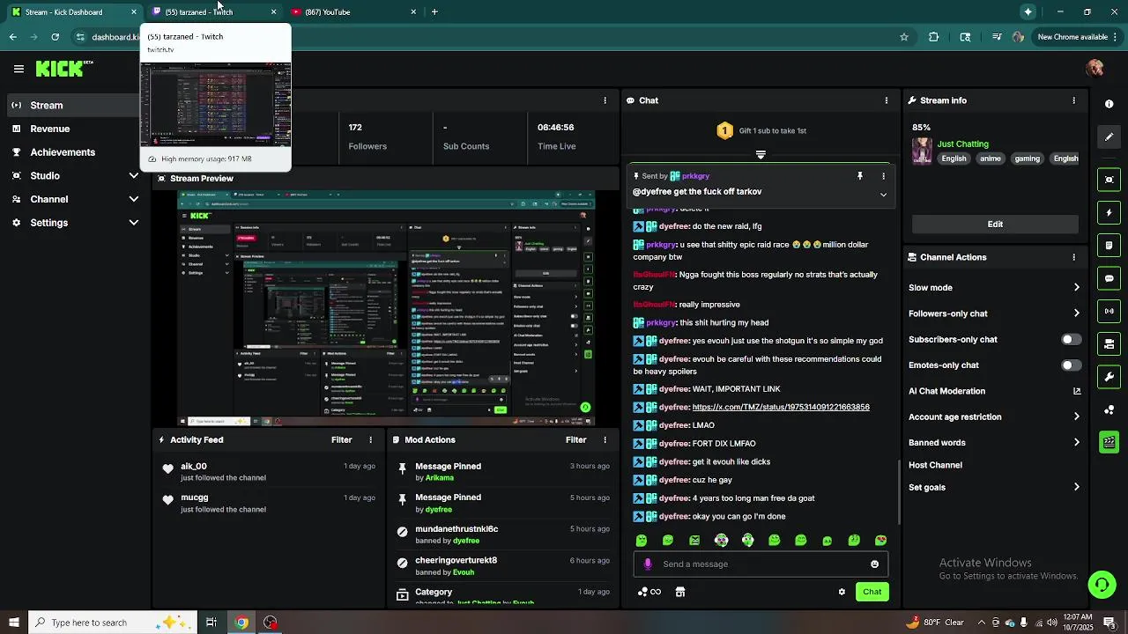Open Channel Actions three-dot menu
The image size is (1128, 634).
pos(1073,257)
